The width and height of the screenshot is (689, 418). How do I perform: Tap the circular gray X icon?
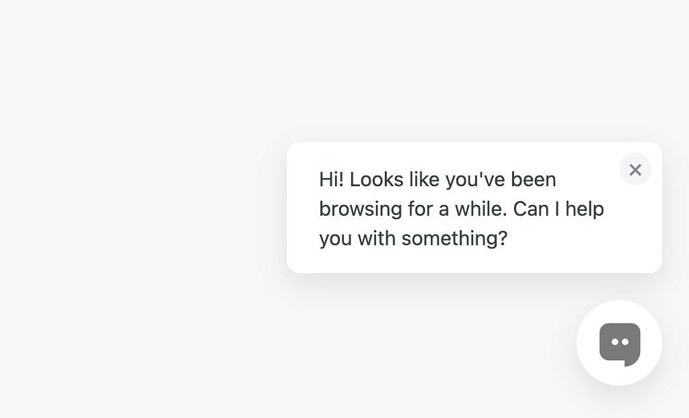point(635,169)
